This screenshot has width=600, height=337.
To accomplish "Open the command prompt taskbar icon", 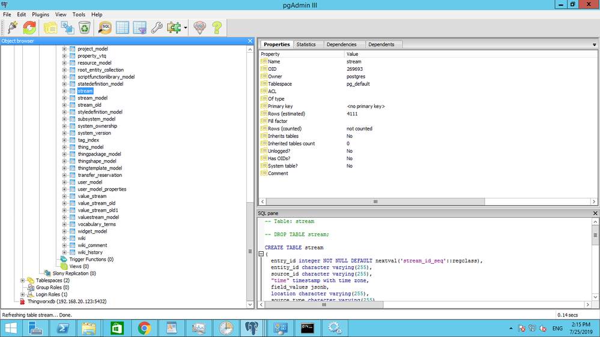I will coord(308,328).
